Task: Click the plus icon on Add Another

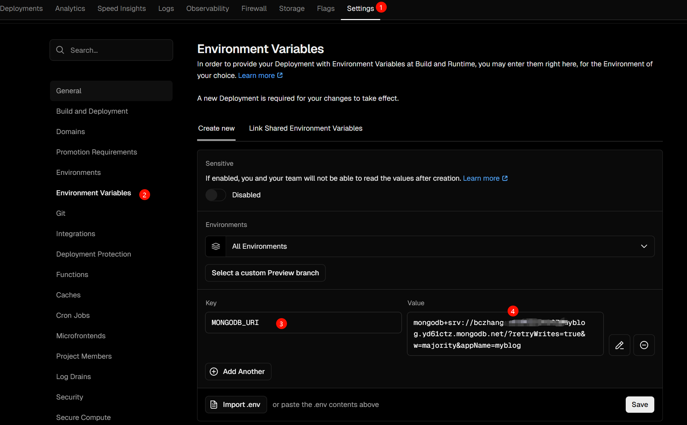Action: coord(214,372)
